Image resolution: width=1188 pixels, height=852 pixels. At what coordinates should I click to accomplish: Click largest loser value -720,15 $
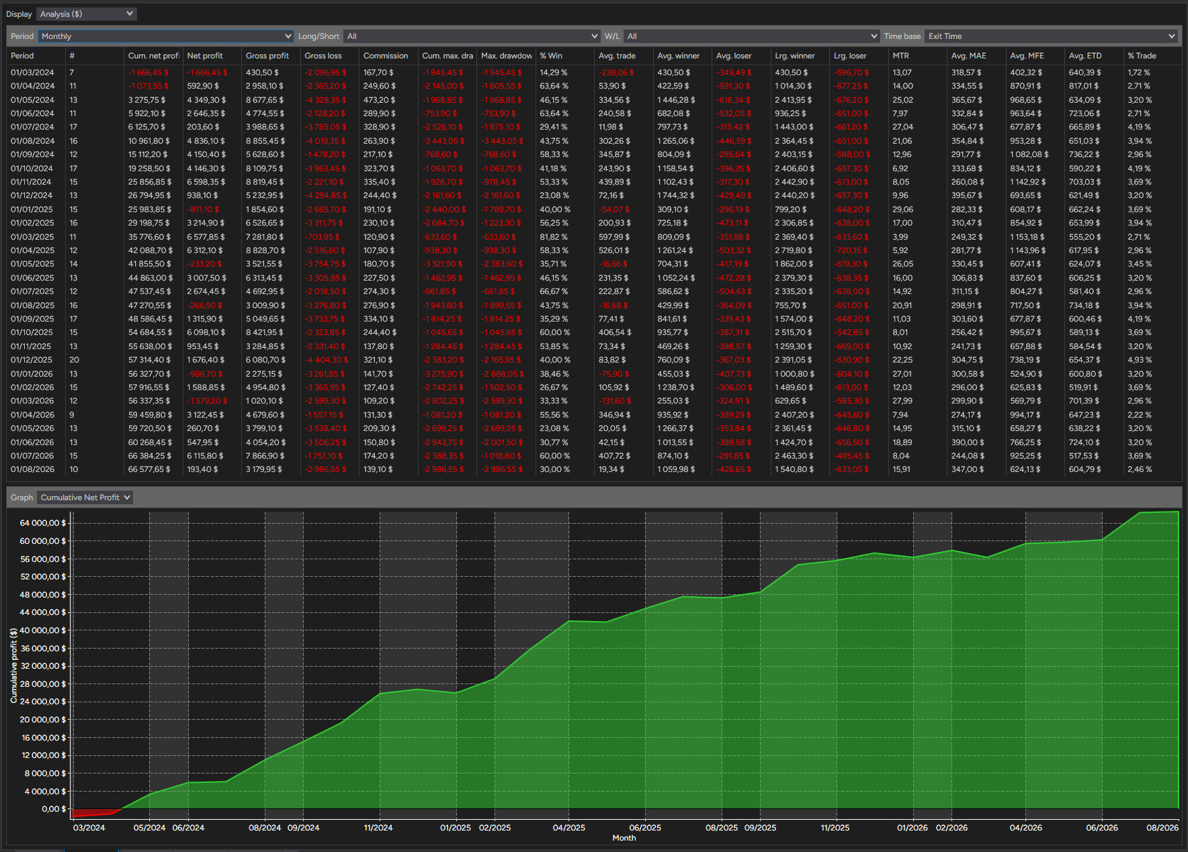tap(851, 250)
